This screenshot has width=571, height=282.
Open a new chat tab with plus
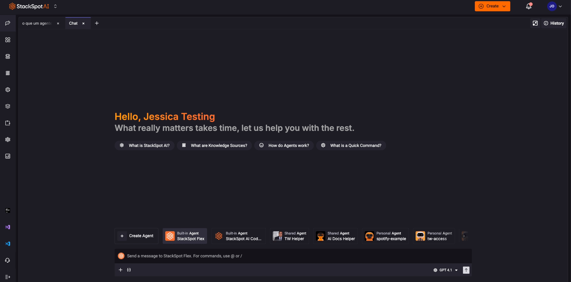(97, 23)
